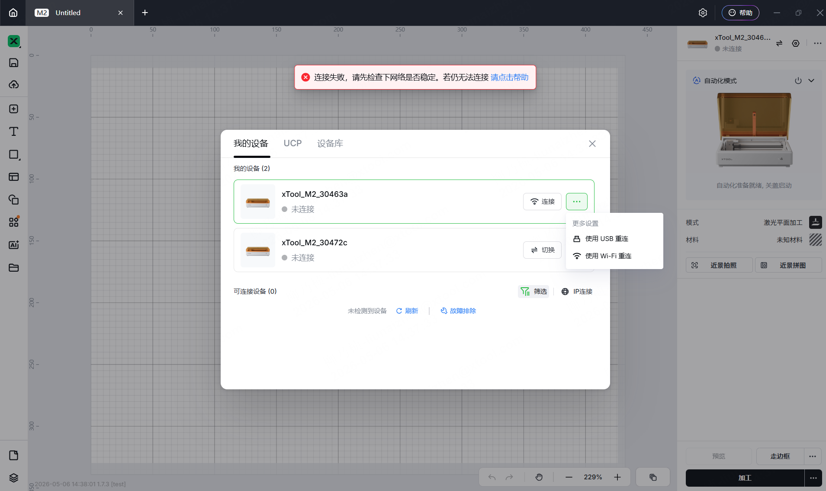Image resolution: width=826 pixels, height=491 pixels.
Task: Switch device using the swap arrows icon
Action: coord(779,43)
